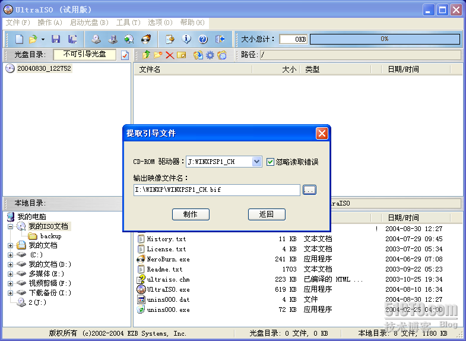Expand the 下载备份 (I:) drive

pyautogui.click(x=11, y=293)
